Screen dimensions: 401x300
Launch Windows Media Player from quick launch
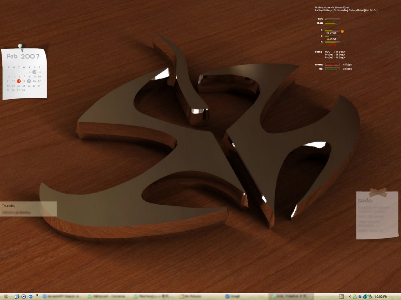(x=23, y=296)
